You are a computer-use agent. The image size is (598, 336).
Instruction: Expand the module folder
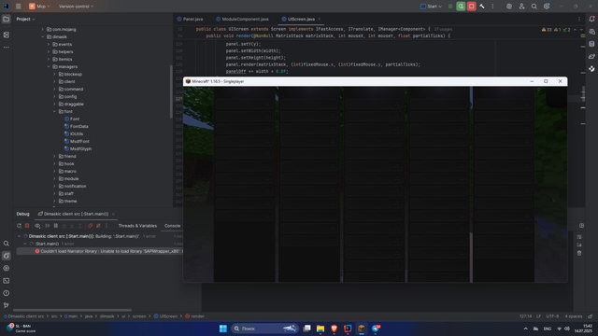(54, 178)
